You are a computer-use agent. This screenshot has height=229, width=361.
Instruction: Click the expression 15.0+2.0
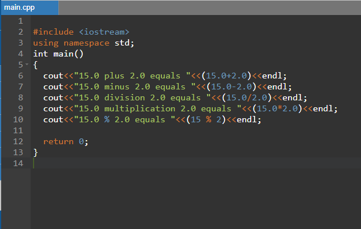coord(226,76)
